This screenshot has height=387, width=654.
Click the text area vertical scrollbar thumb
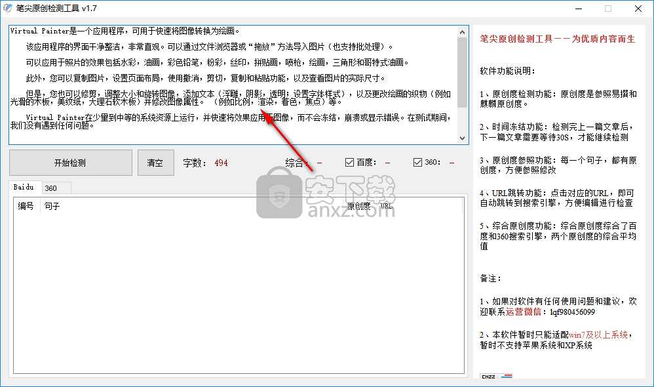tap(462, 73)
